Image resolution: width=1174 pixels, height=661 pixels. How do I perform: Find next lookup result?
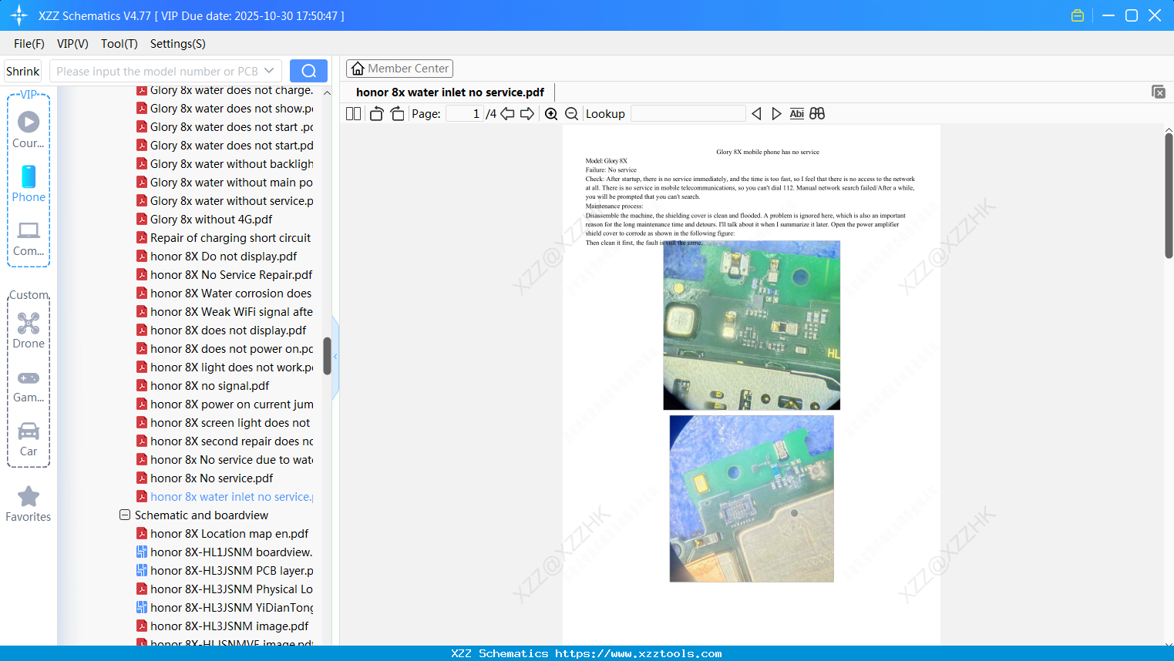point(776,114)
